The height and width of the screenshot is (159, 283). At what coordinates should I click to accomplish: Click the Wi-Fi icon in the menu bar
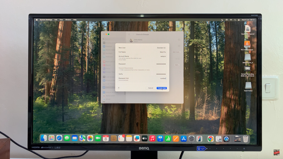click(231, 20)
